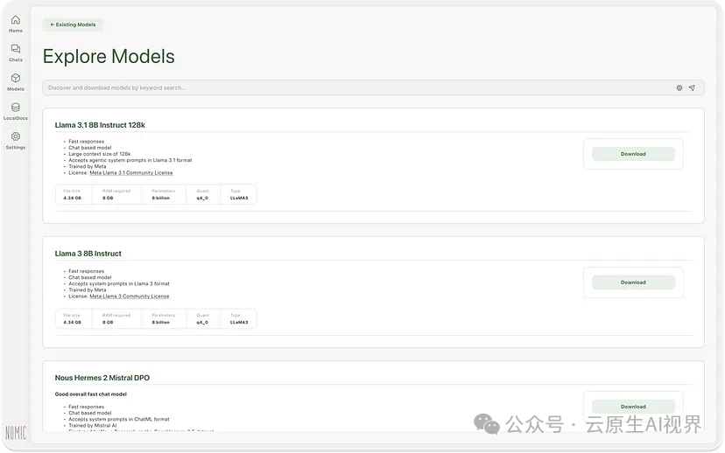725x453 pixels.
Task: Focus the model keyword search field
Action: coord(373,87)
